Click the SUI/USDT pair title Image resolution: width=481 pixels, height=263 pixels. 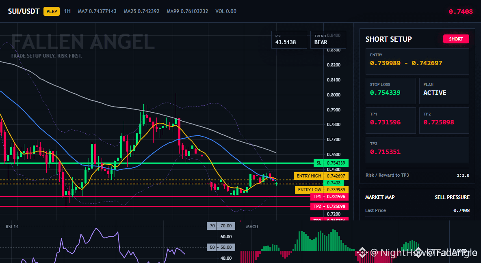click(x=24, y=11)
